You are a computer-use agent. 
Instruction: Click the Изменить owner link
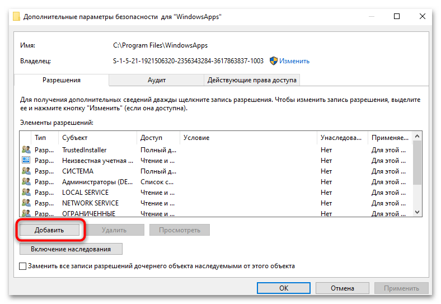tap(294, 61)
